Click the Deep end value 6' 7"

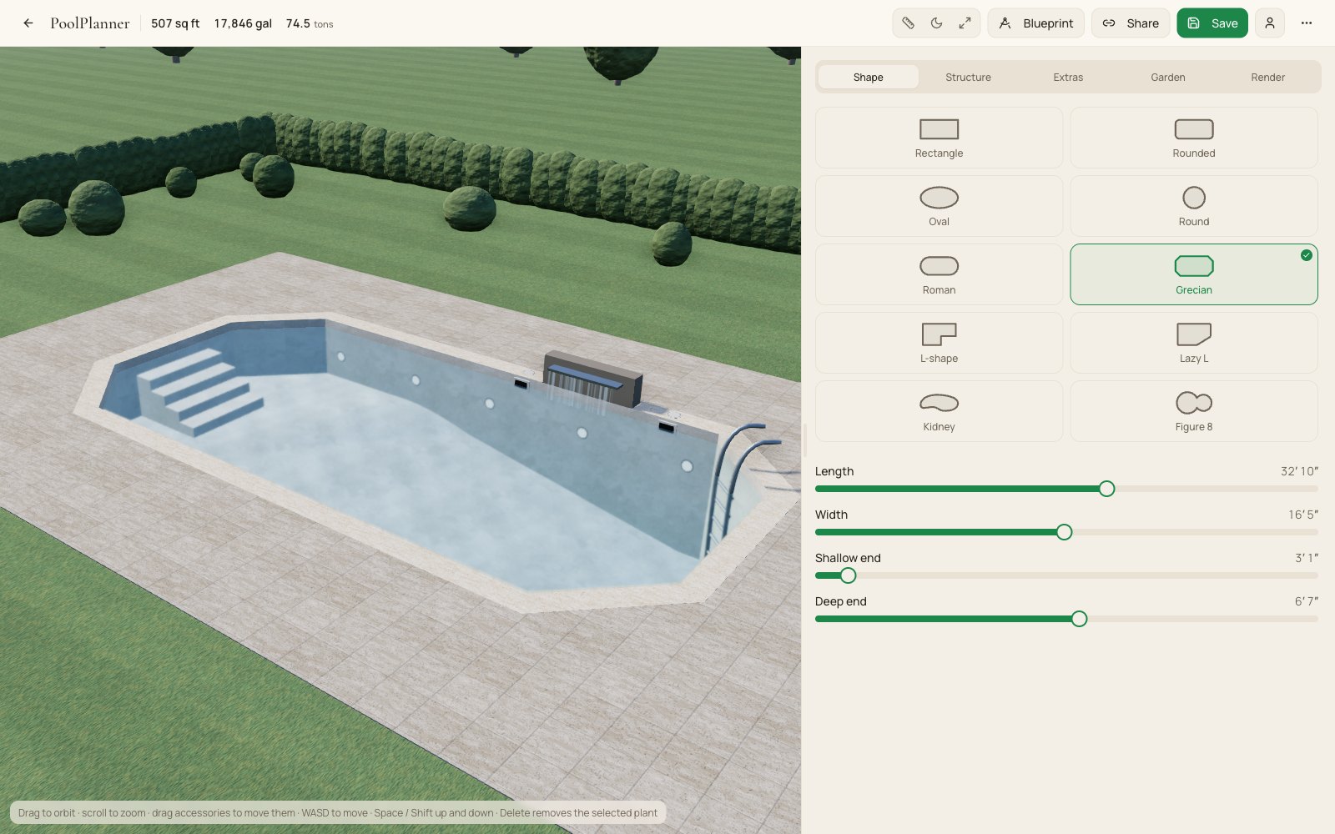point(1306,601)
